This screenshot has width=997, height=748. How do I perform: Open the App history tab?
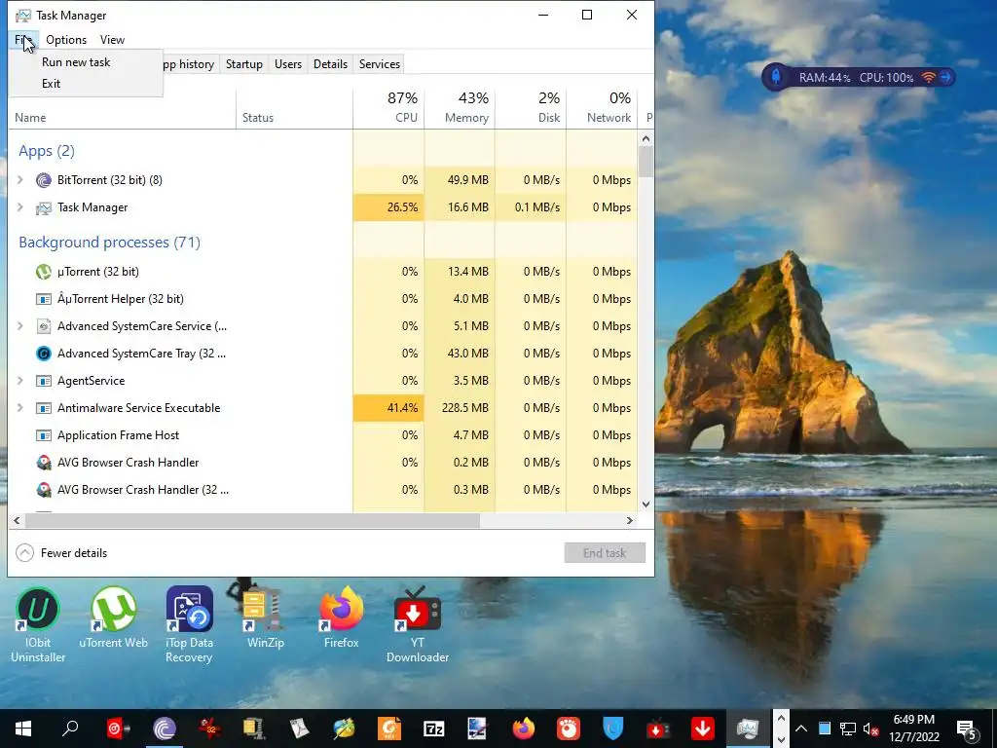point(189,64)
